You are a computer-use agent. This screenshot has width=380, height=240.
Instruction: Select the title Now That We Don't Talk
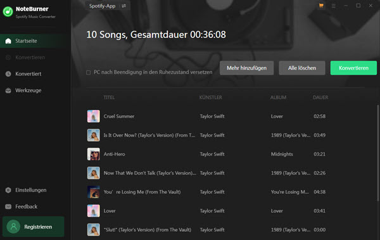pyautogui.click(x=150, y=173)
